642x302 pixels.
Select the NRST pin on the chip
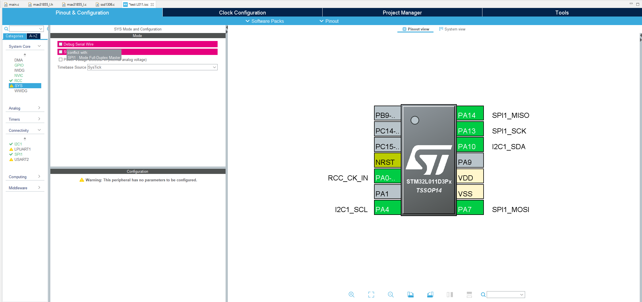[x=387, y=160]
